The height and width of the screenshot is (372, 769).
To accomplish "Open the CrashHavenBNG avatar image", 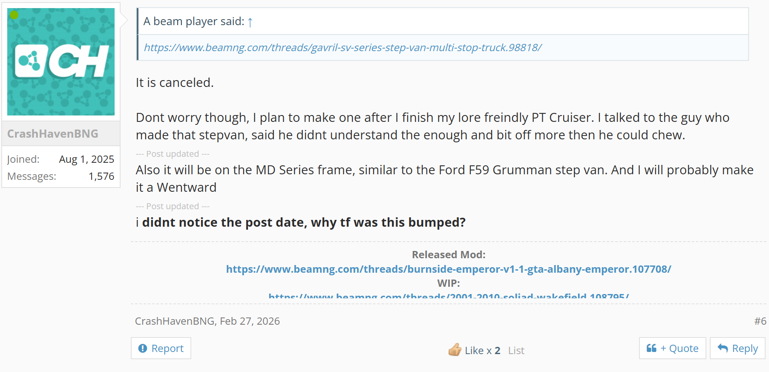I will 61,62.
